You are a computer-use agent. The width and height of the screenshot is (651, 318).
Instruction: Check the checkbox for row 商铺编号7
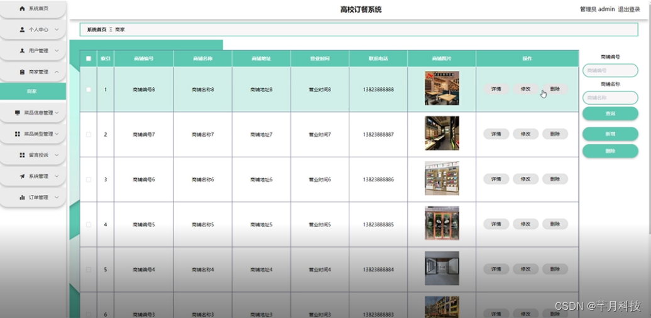click(x=89, y=134)
